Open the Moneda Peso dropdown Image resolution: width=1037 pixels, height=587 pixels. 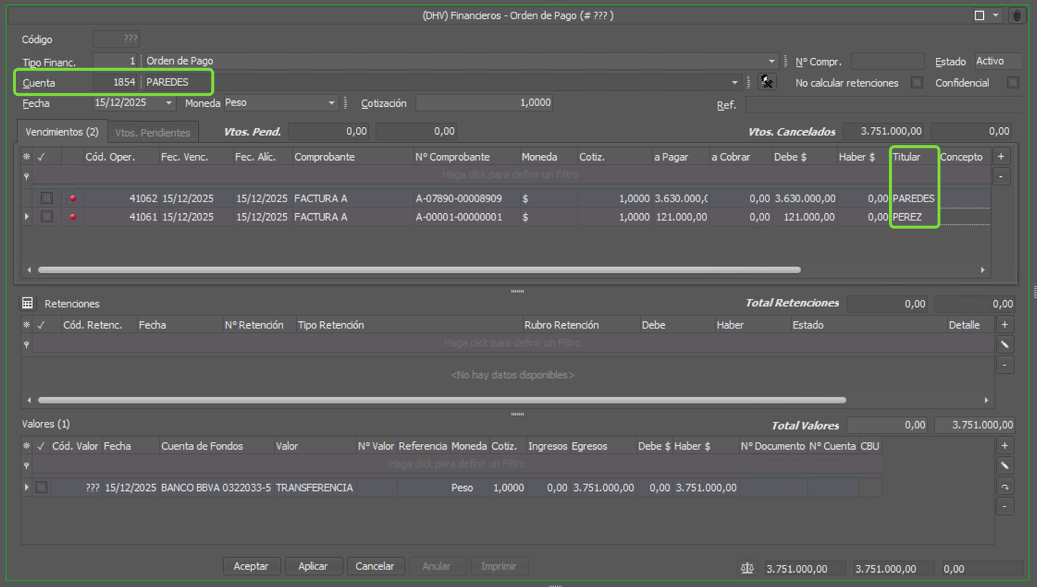click(x=331, y=103)
